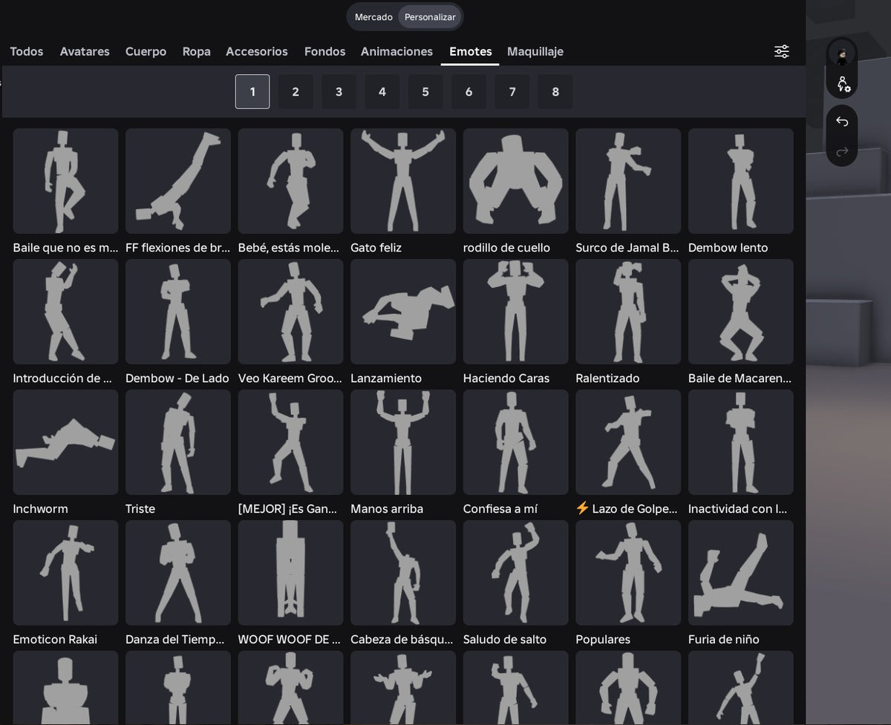Select the 'Veo Kareem Groo...' emote thumbnail
Viewport: 891px width, 725px height.
coord(290,312)
